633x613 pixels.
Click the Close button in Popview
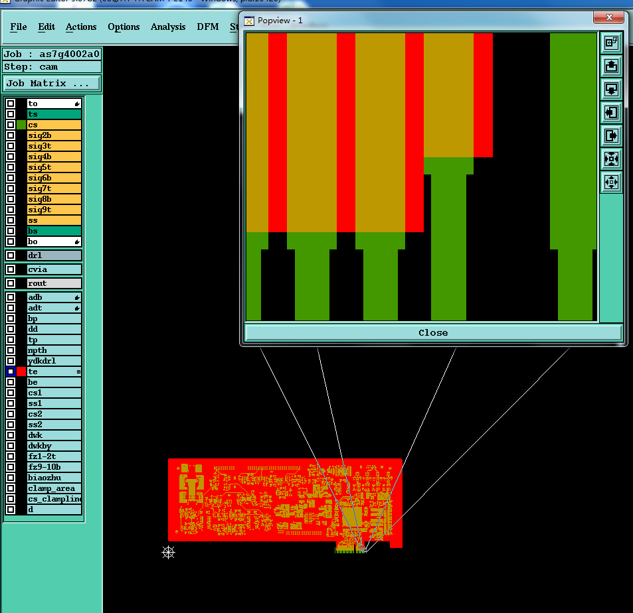[433, 333]
